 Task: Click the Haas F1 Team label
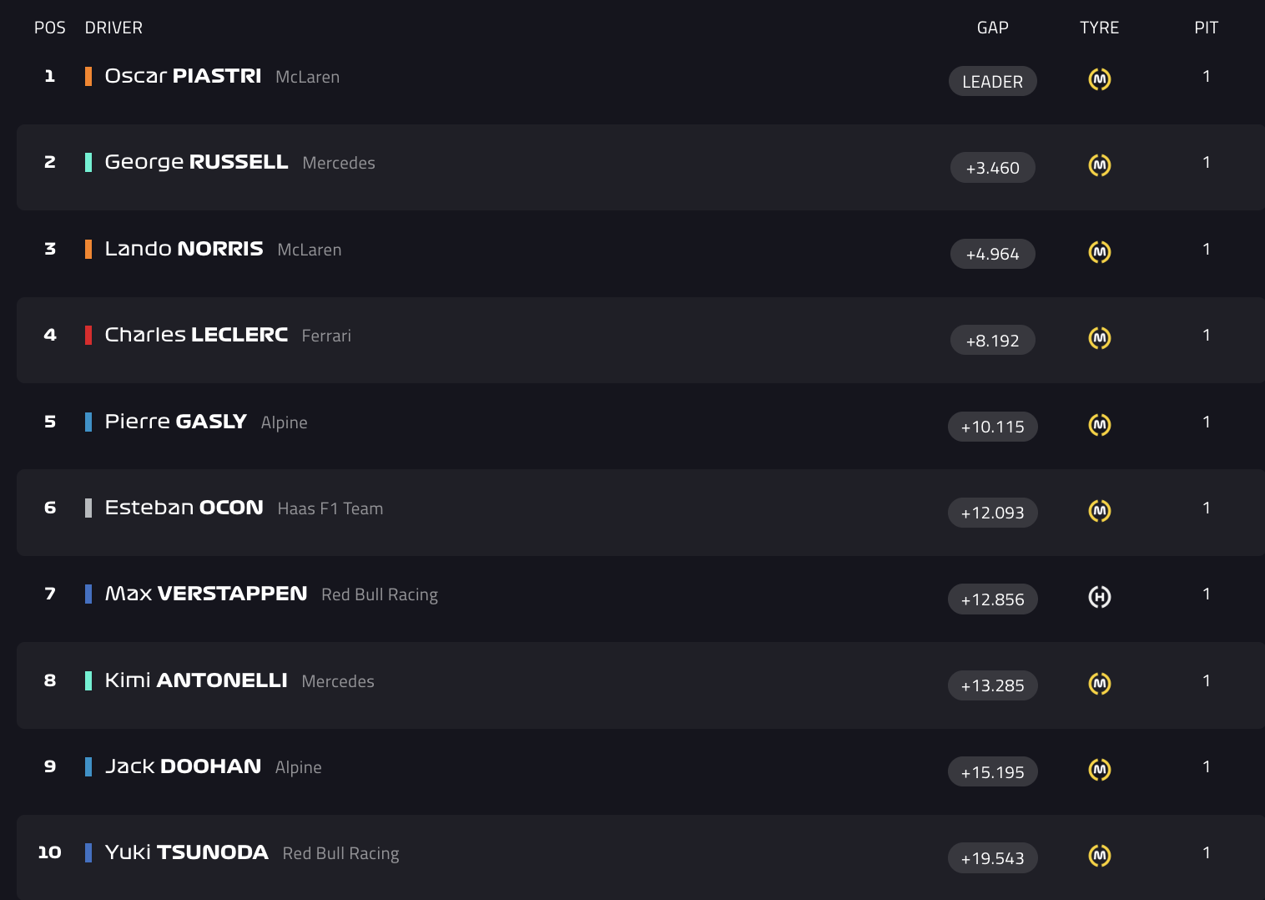click(330, 508)
